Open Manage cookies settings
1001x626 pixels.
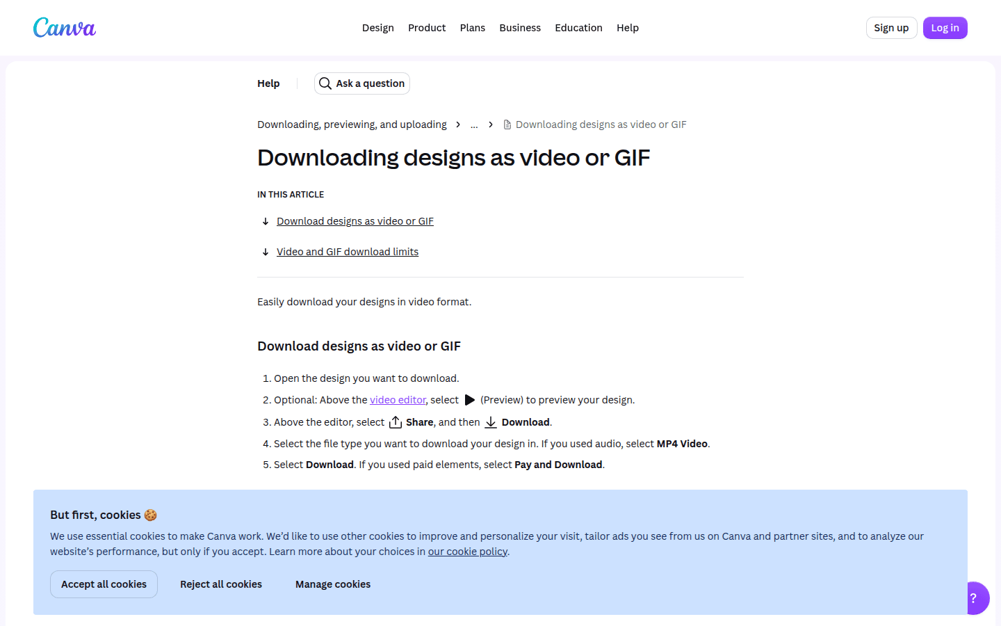(x=333, y=584)
